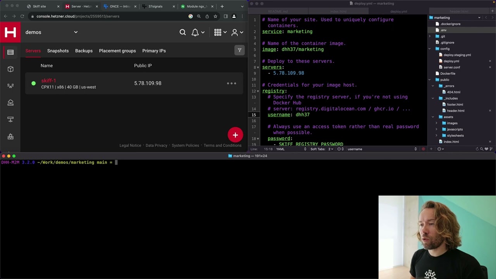Click the share icon in the address bar
The height and width of the screenshot is (279, 496).
pos(207,16)
